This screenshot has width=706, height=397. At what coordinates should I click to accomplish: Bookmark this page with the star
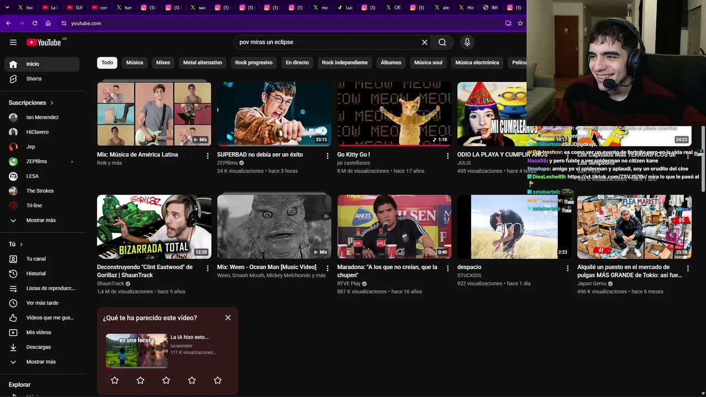pos(520,23)
